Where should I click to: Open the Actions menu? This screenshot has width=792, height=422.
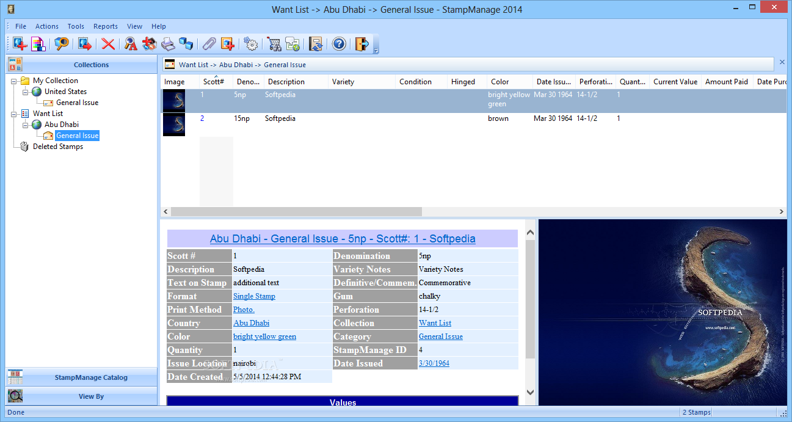[x=47, y=26]
